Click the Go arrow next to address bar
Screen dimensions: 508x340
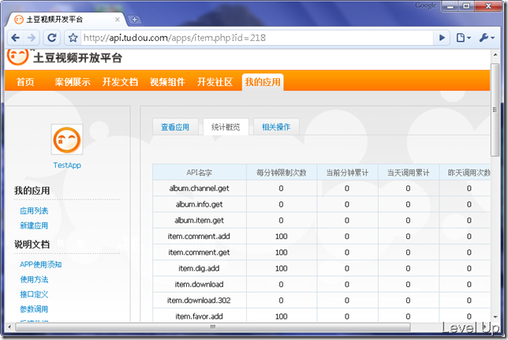coord(442,38)
